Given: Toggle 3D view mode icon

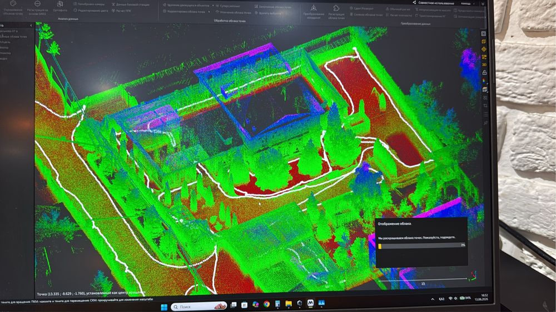Looking at the screenshot, I should (484, 65).
